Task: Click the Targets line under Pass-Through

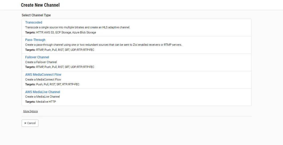Action: coord(60,50)
